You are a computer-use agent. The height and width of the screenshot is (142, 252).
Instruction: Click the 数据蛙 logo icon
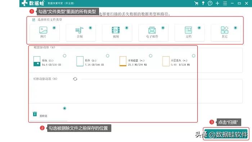pyautogui.click(x=24, y=3)
